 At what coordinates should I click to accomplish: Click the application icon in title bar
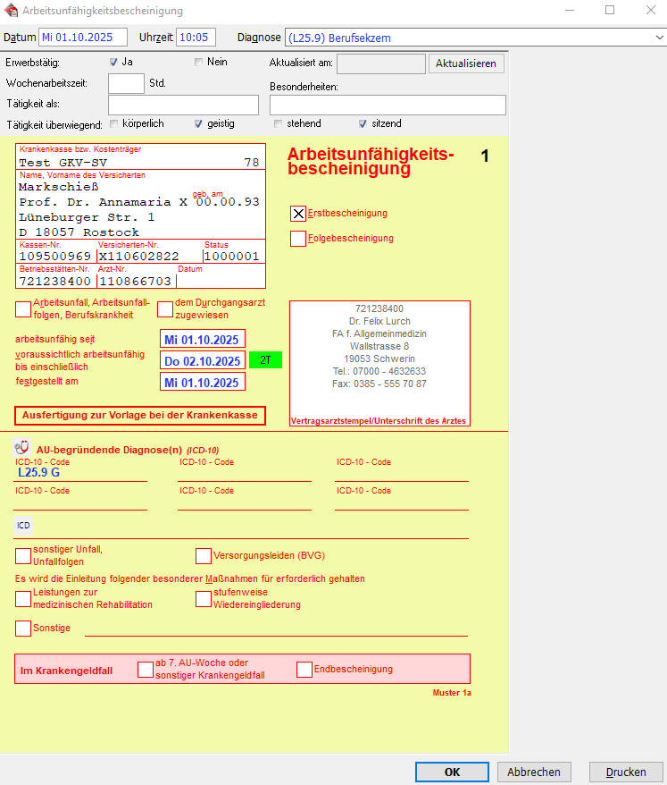pyautogui.click(x=12, y=11)
